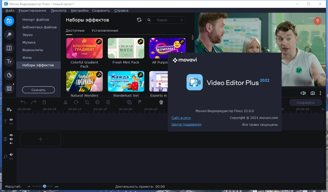Viewport: 328px width, 192px height.
Task: Click the redo arrow in timeline toolbar
Action: 33,102
